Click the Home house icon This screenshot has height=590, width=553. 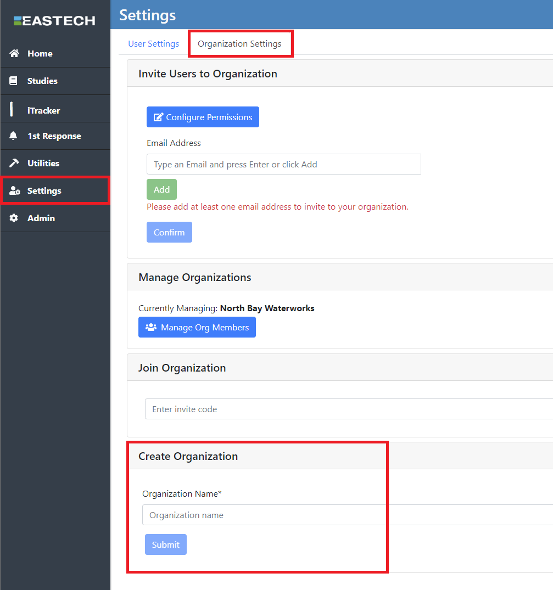14,53
